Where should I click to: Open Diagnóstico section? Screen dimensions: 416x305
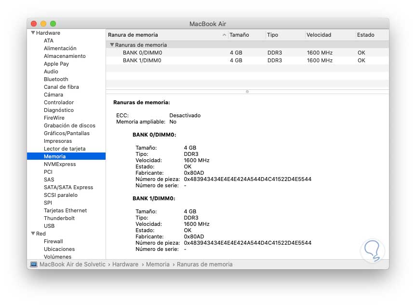tap(59, 110)
